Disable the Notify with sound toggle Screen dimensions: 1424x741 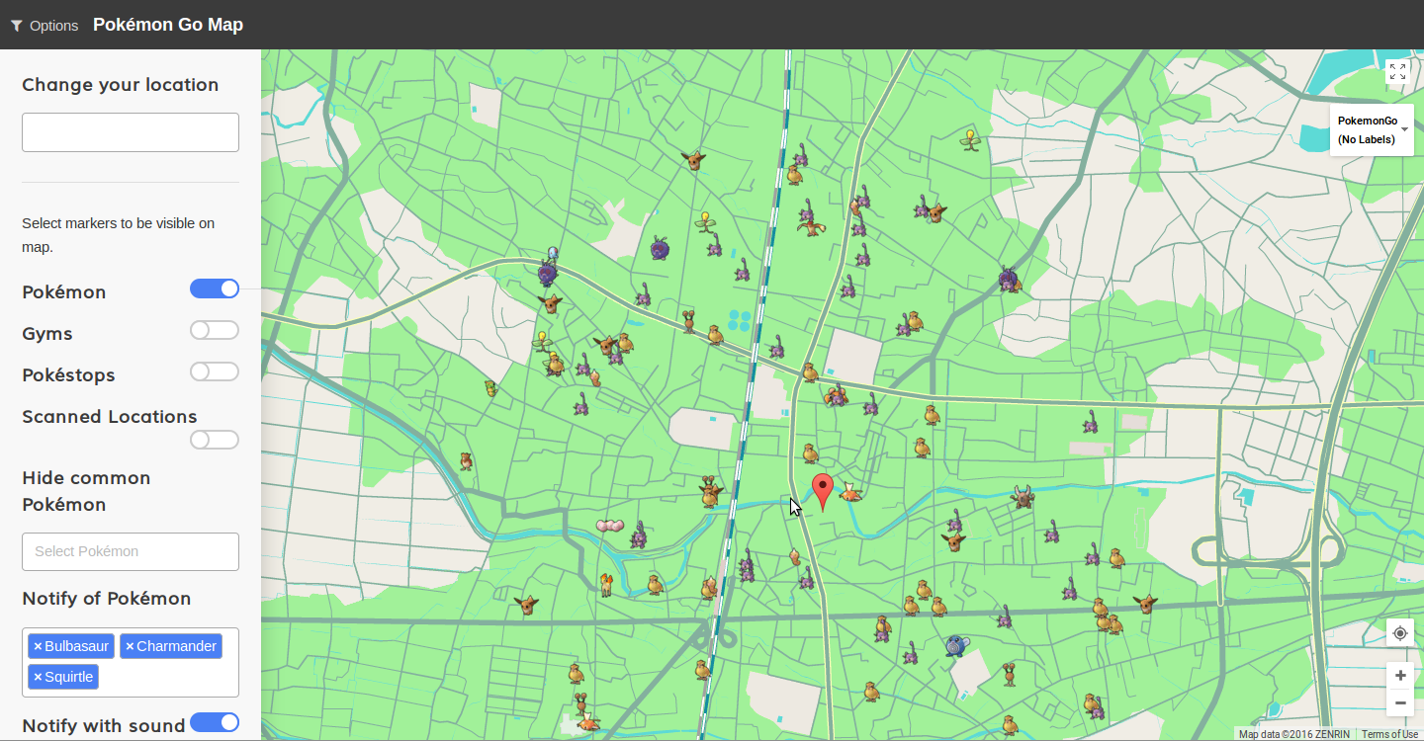[215, 722]
